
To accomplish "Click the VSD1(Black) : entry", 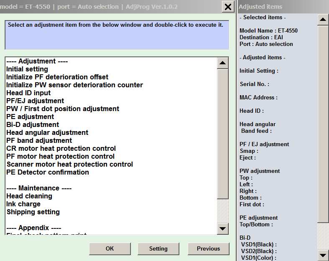I will [x=259, y=244].
